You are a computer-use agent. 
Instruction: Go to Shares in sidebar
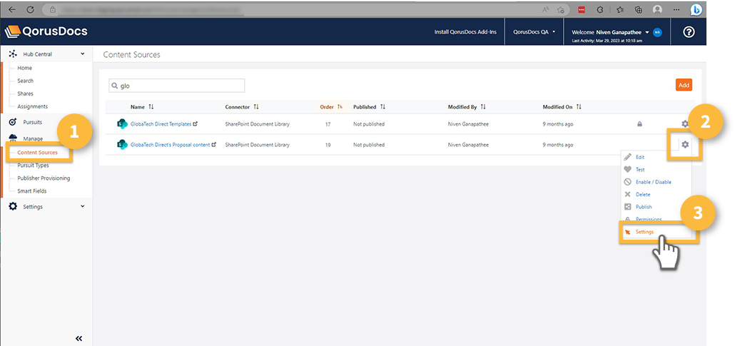point(26,93)
